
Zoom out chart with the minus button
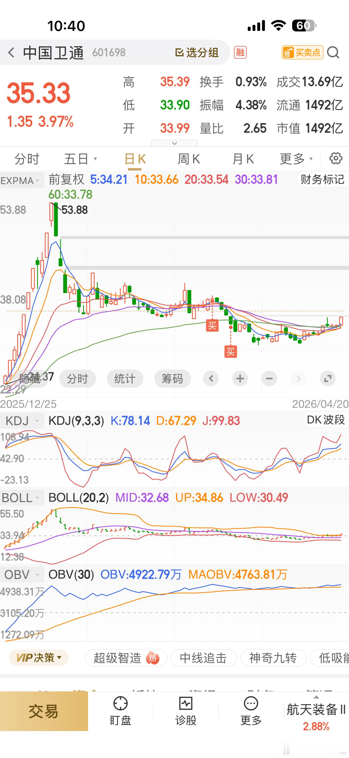[269, 378]
